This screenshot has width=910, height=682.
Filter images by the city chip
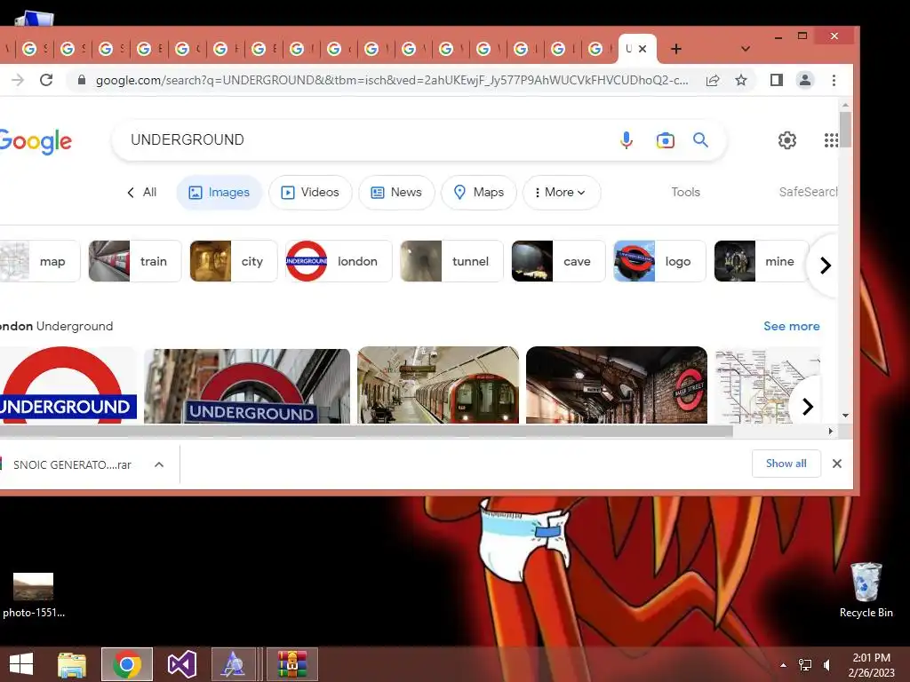(234, 261)
